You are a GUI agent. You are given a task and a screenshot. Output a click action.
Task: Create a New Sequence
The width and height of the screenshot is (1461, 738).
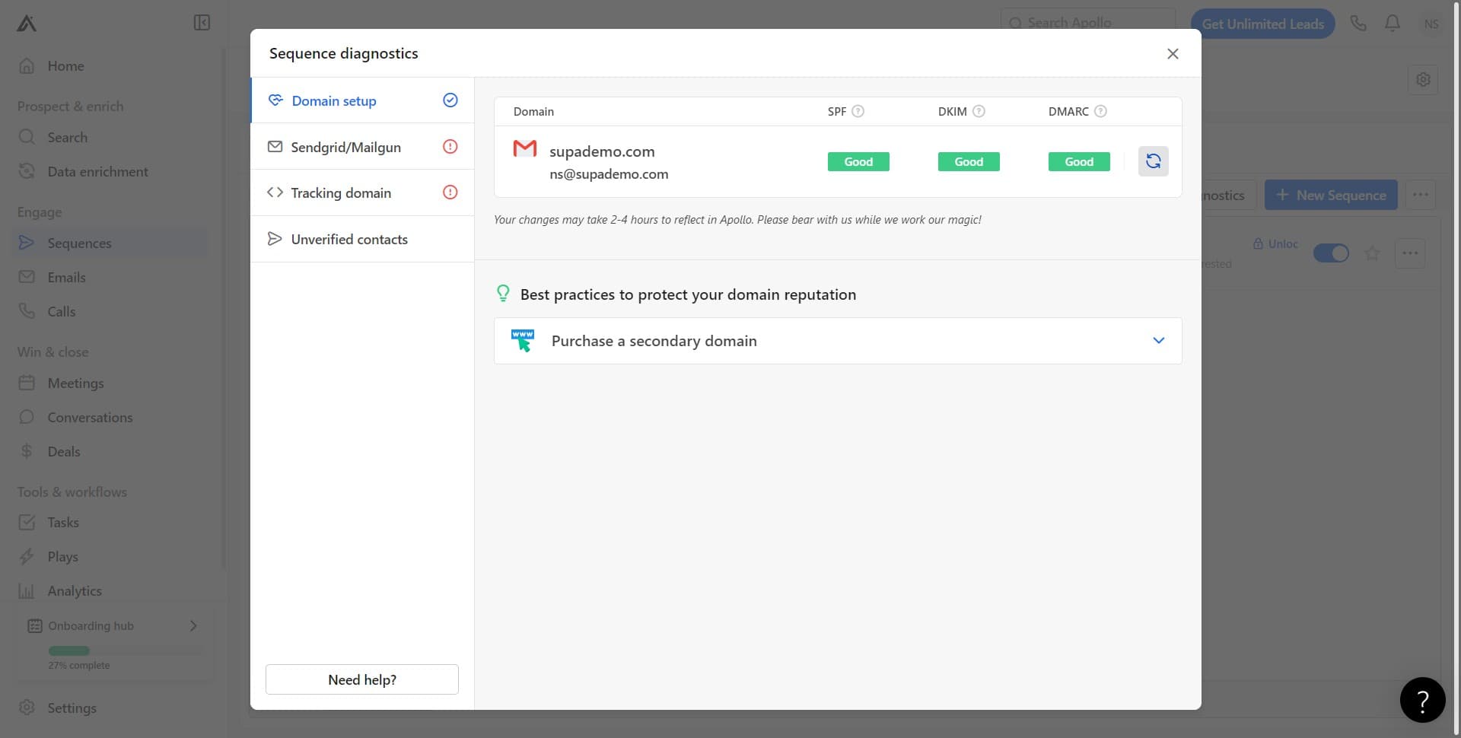[1330, 195]
